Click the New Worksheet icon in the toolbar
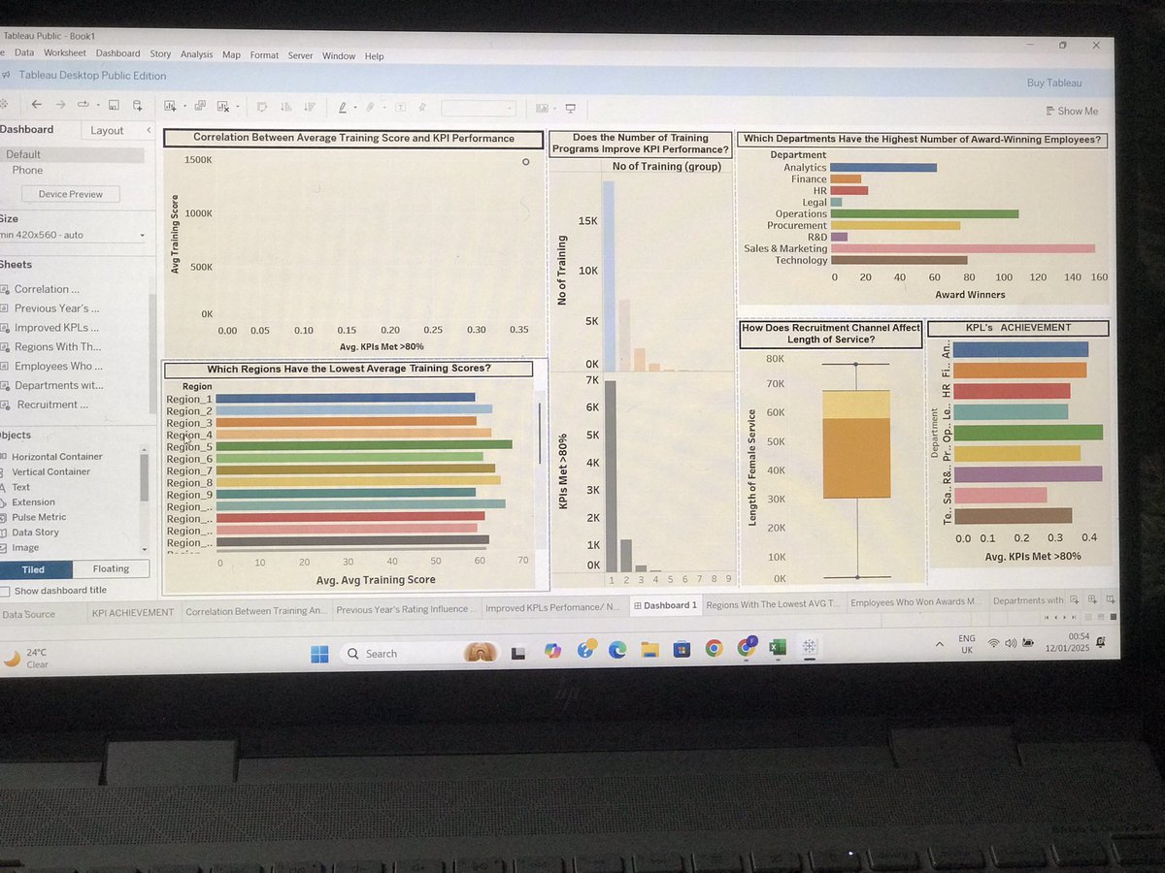This screenshot has width=1165, height=873. tap(170, 106)
